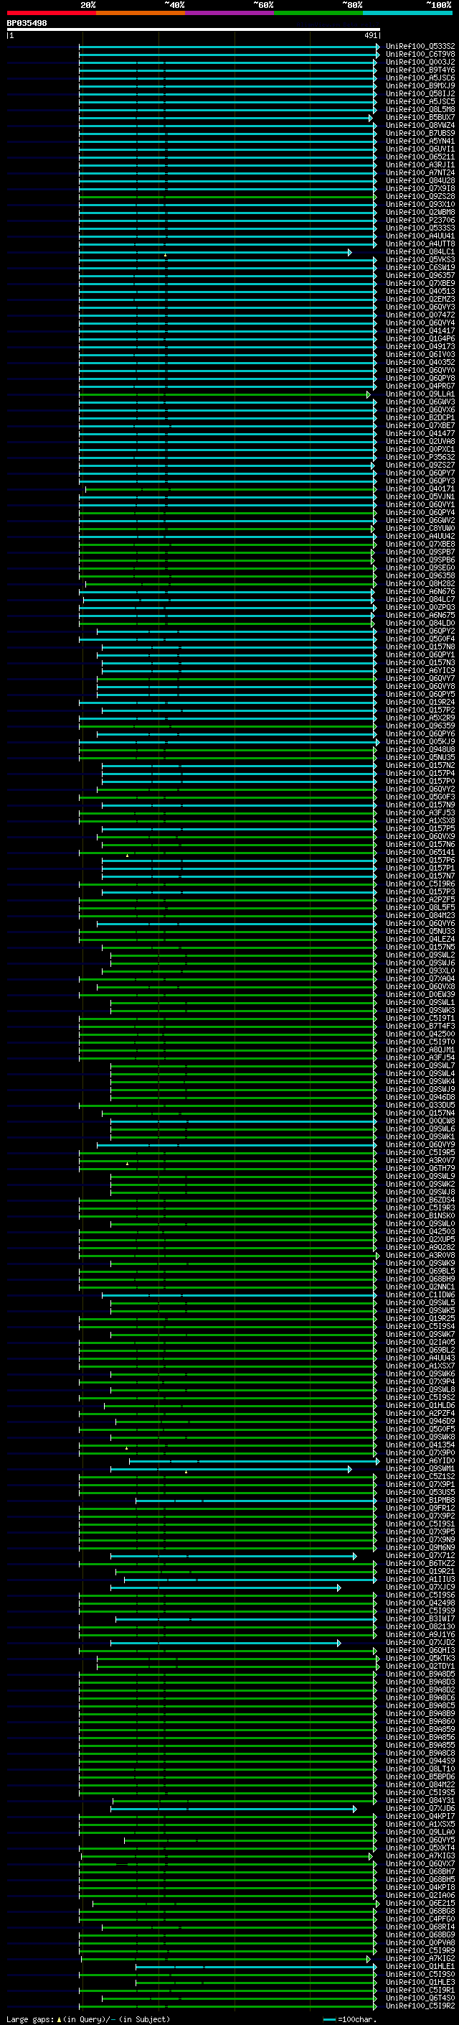The height and width of the screenshot is (2025, 459).
Task: Select UniRef100_Q7XJD2 hit
Action: coord(420,1642)
